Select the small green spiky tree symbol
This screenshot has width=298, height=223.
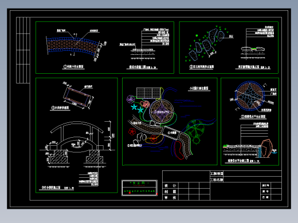[196, 141]
